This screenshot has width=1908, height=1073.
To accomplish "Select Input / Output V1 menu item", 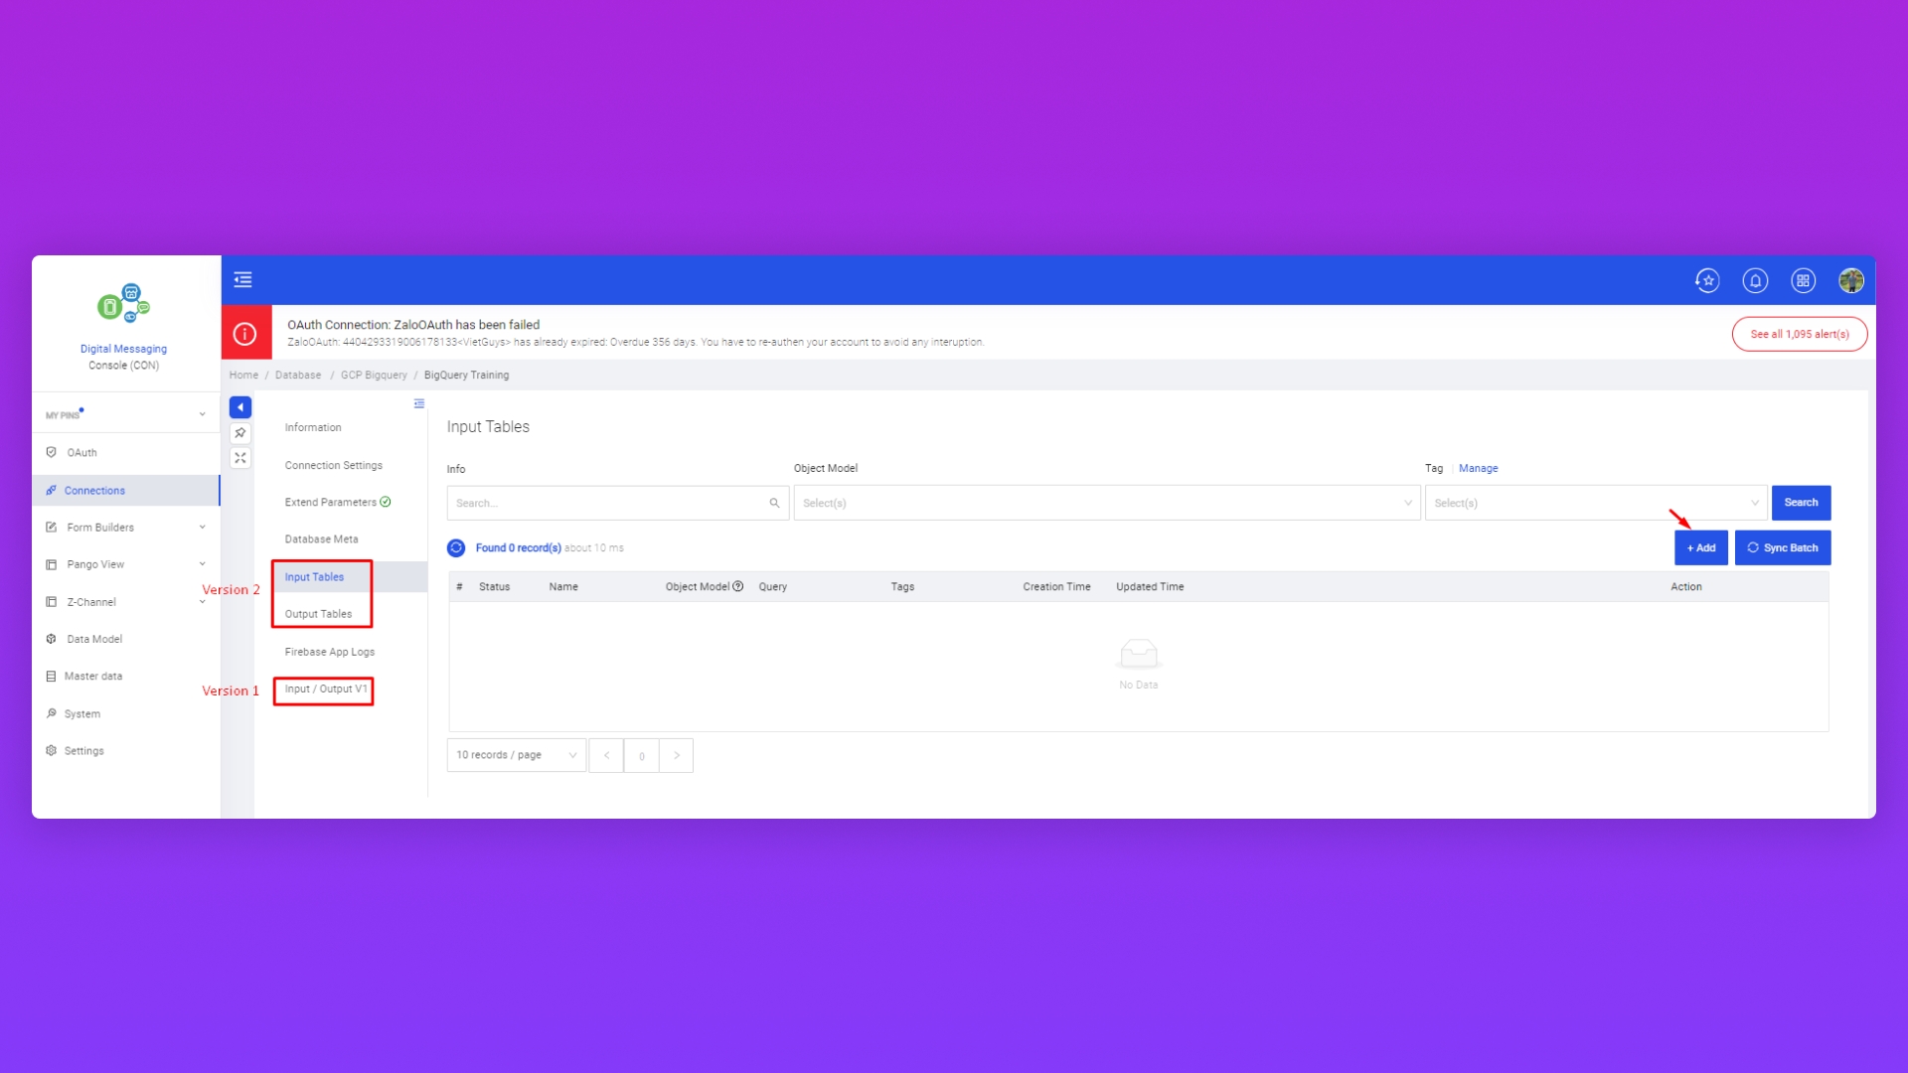I will pos(325,690).
